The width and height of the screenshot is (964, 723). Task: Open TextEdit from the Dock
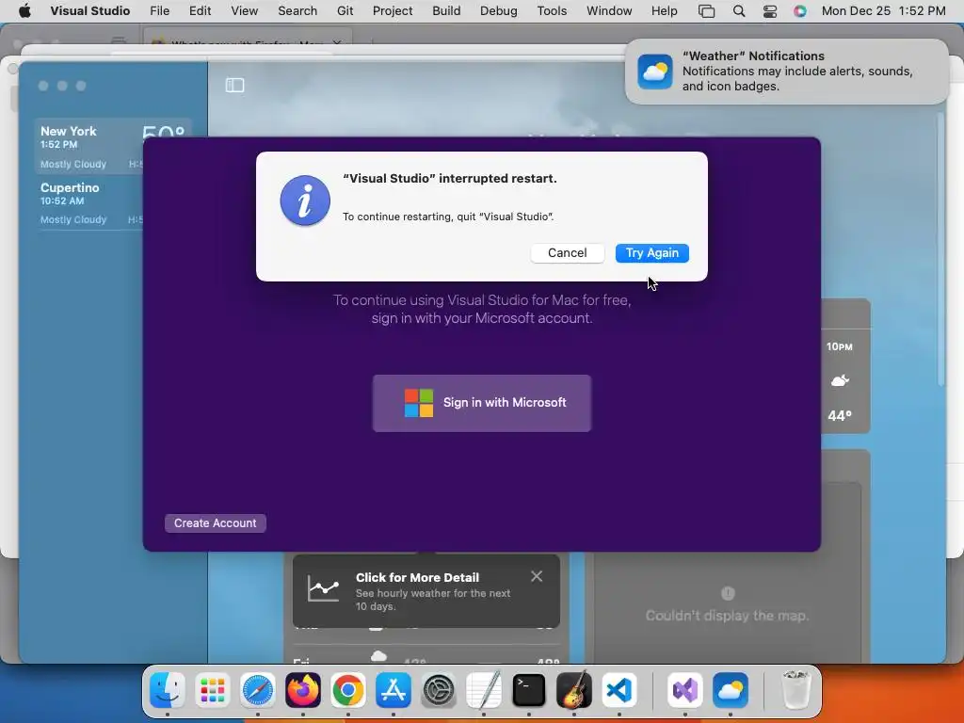click(x=484, y=690)
